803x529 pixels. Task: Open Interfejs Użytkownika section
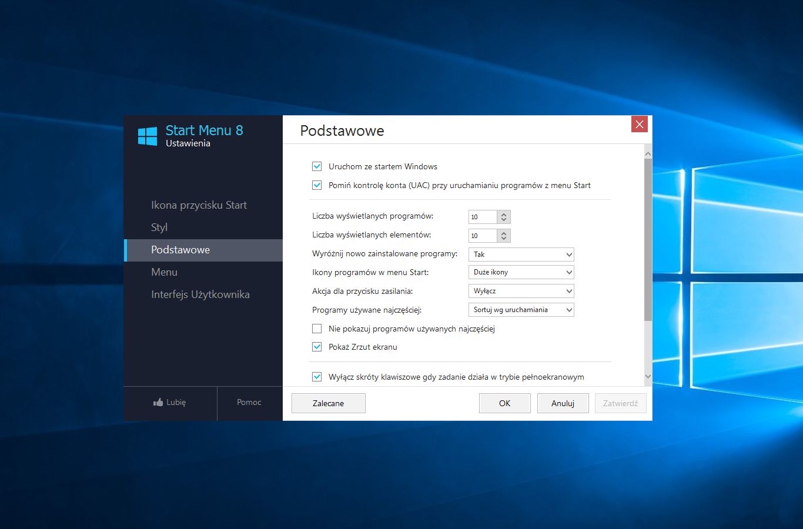coord(203,294)
